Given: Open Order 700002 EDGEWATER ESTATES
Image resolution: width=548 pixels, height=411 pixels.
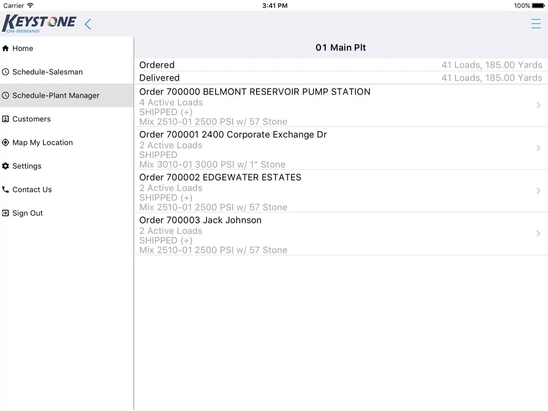Looking at the screenshot, I should point(341,191).
